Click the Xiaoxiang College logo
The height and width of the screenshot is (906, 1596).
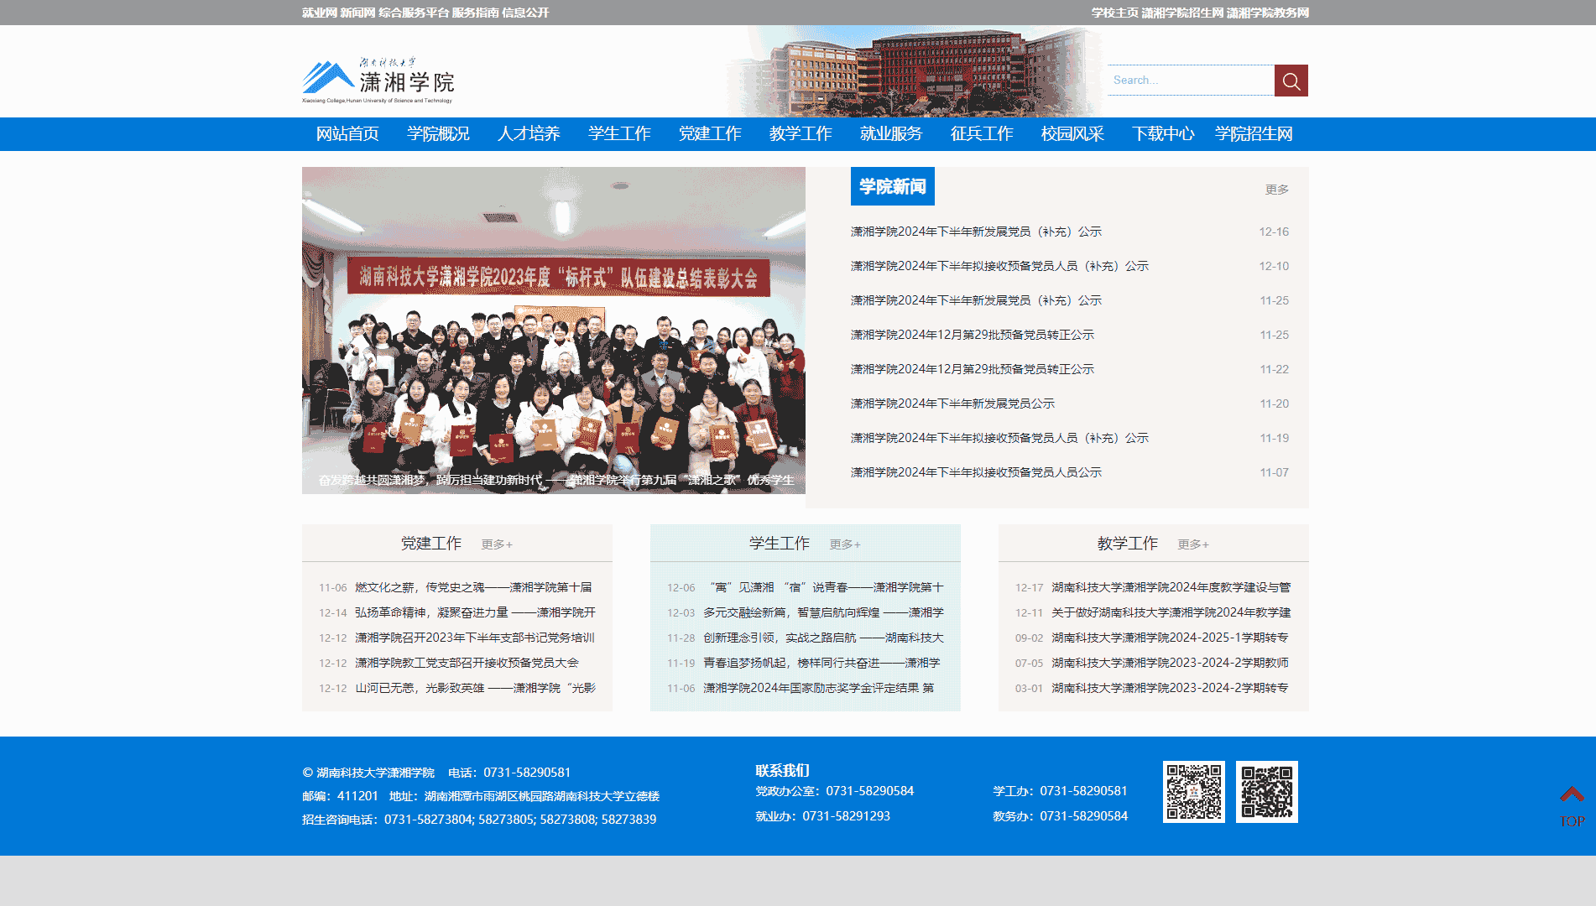(378, 81)
